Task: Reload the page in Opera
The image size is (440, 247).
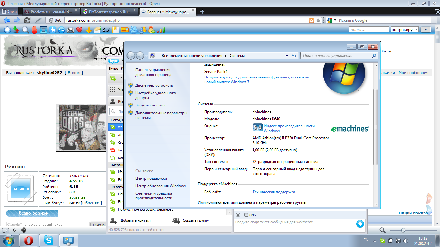Action: coord(28,20)
